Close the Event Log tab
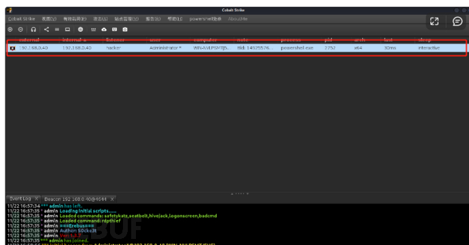 coord(37,198)
